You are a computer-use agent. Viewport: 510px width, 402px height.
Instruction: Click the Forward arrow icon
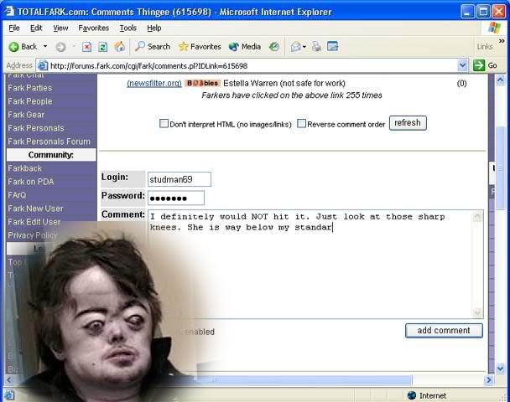[x=60, y=47]
